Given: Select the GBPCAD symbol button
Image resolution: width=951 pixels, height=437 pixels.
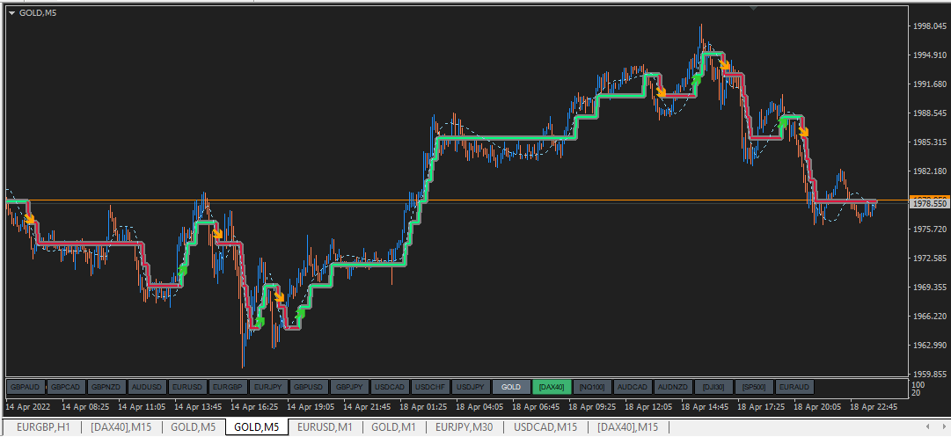Looking at the screenshot, I should coord(66,387).
